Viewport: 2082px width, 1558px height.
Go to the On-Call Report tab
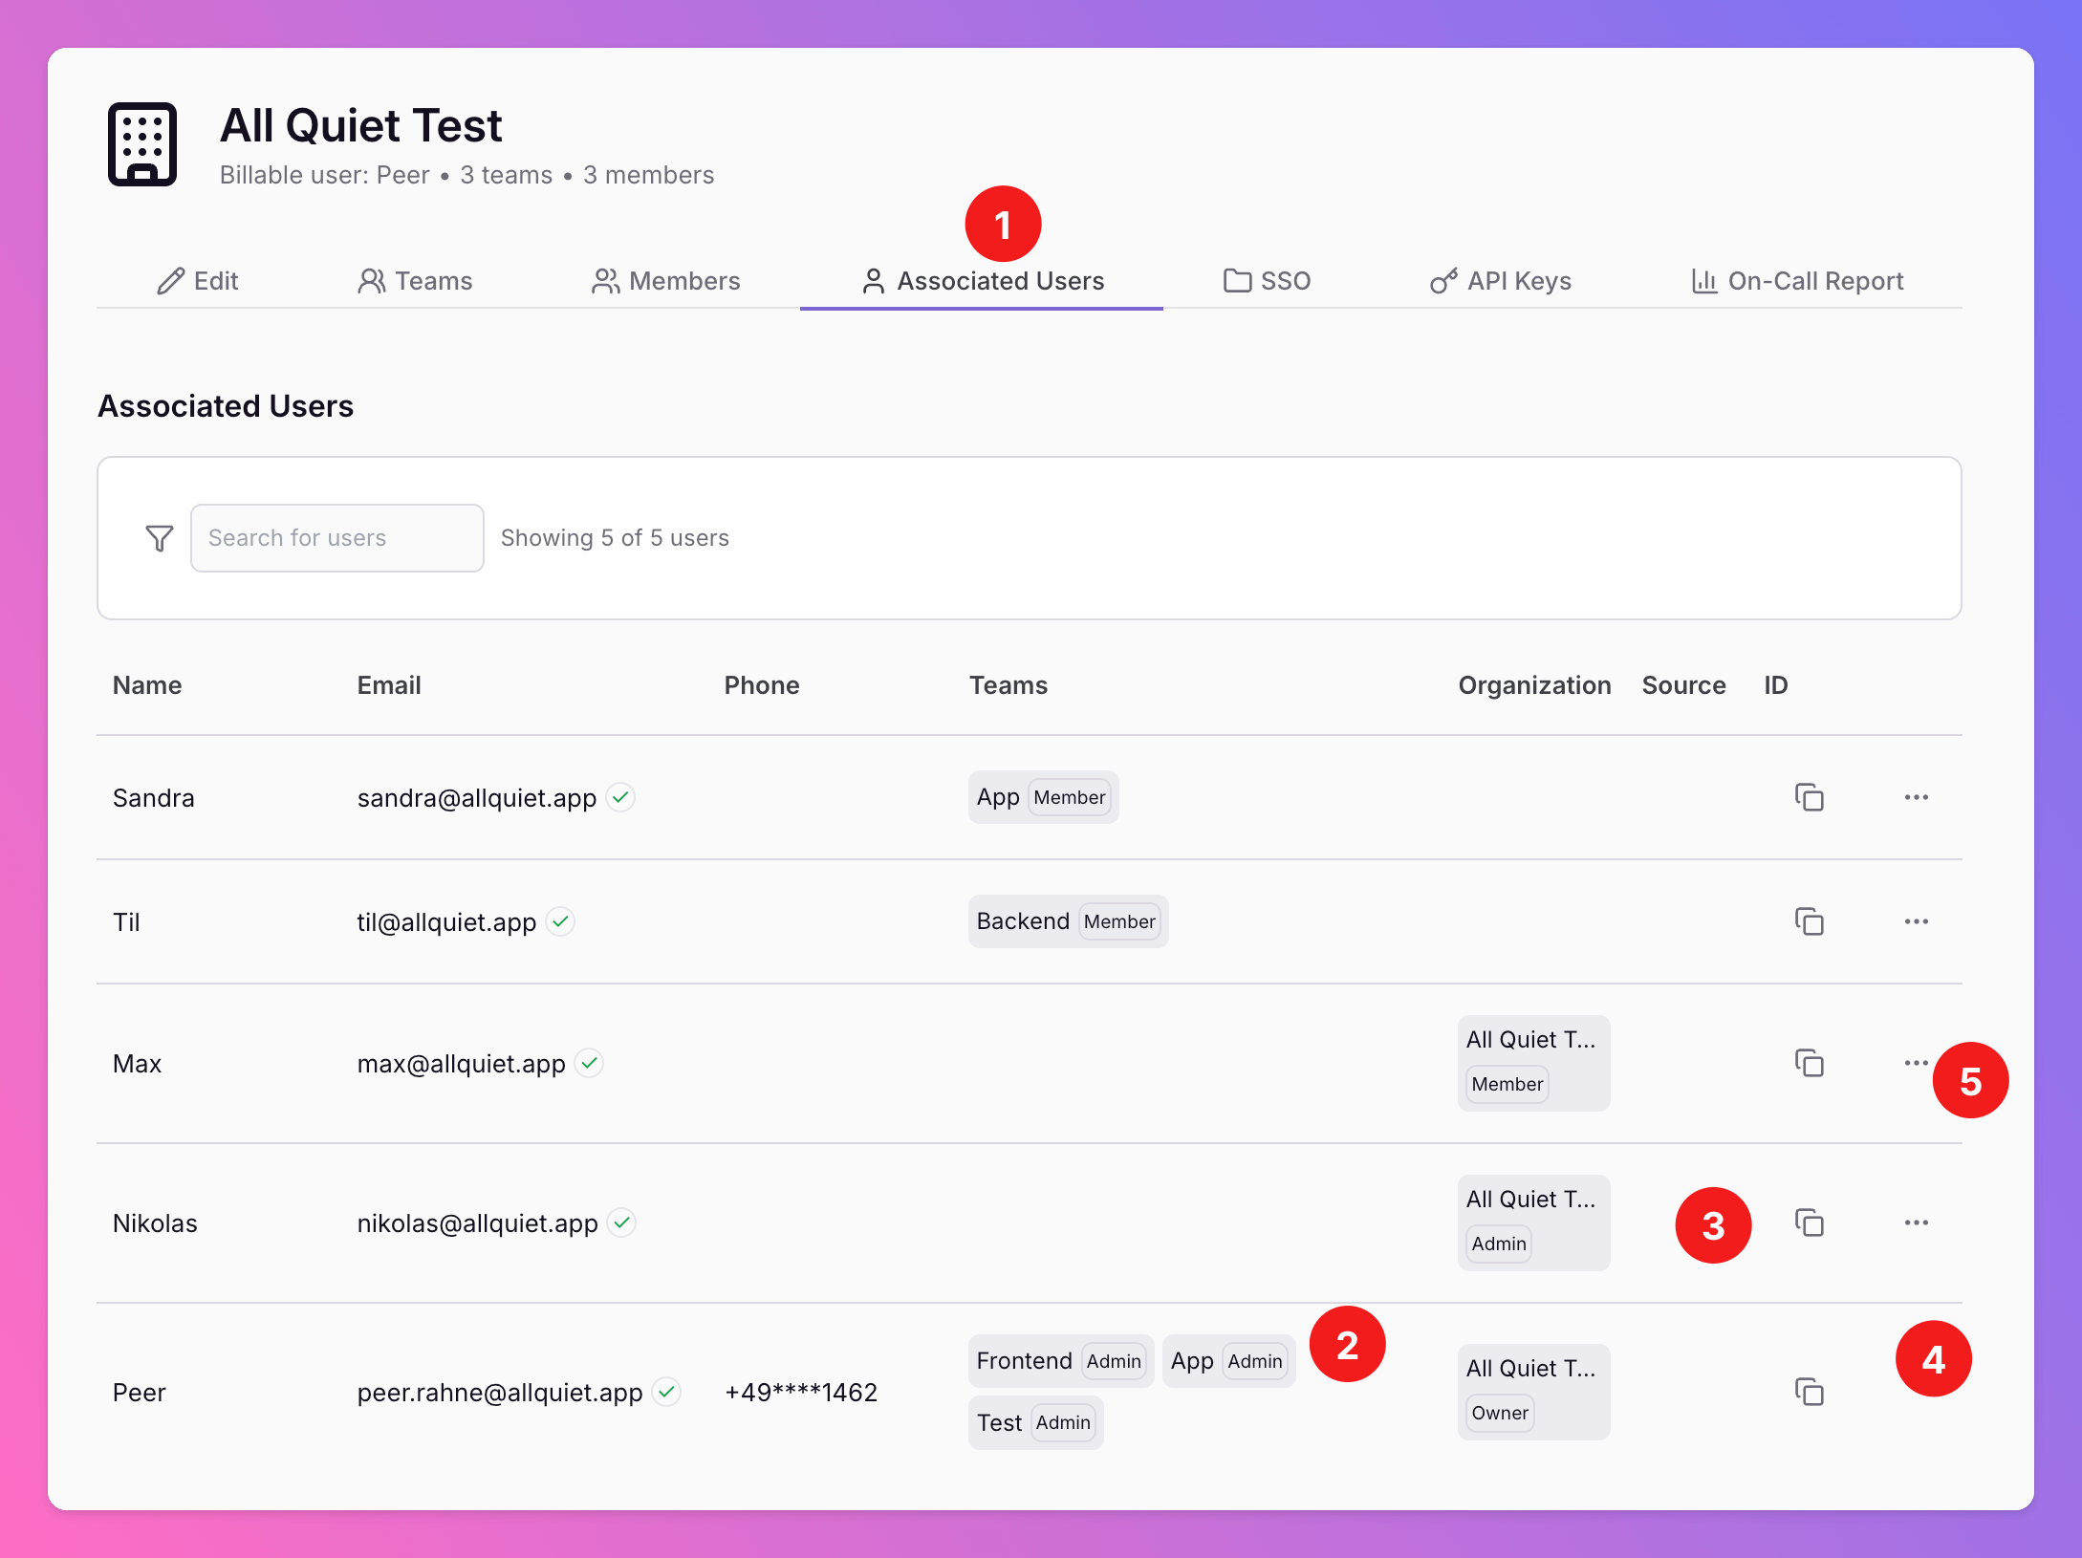point(1797,281)
